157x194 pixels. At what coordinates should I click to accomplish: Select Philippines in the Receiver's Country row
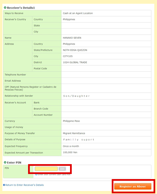click(69, 19)
